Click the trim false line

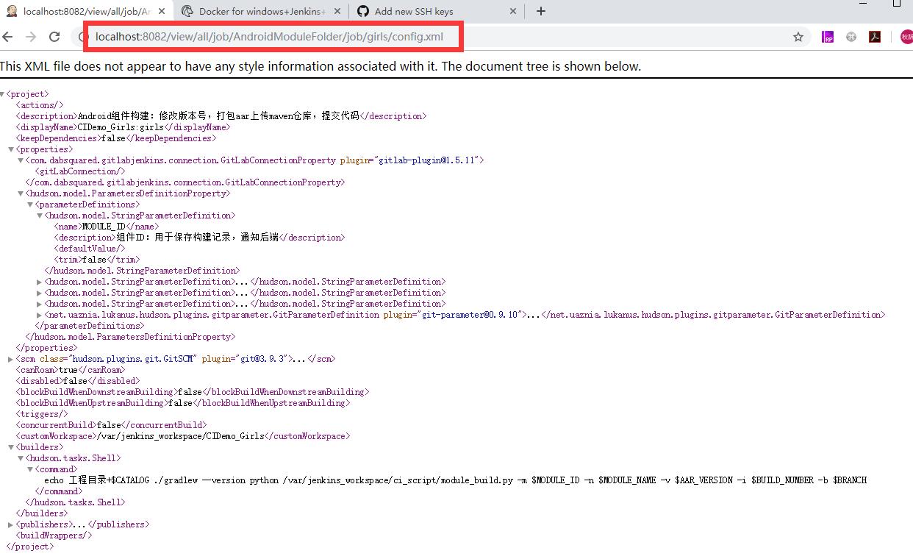[x=96, y=260]
